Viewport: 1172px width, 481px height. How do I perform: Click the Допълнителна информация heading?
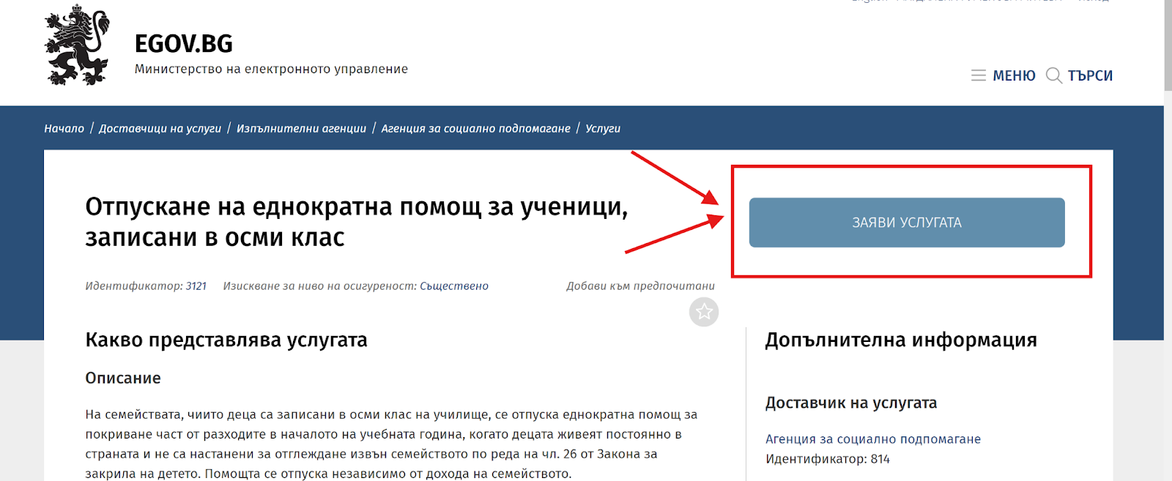click(901, 340)
